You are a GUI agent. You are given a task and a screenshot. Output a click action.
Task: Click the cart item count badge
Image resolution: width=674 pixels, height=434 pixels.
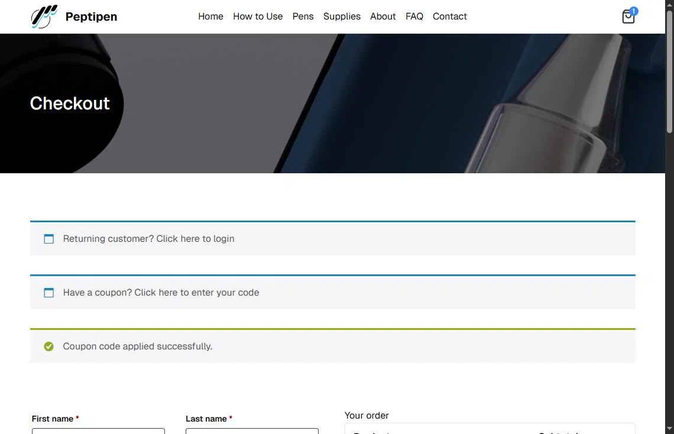click(634, 11)
